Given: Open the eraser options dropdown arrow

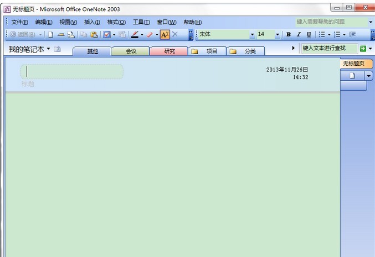Looking at the screenshot, I should pyautogui.click(x=157, y=35).
